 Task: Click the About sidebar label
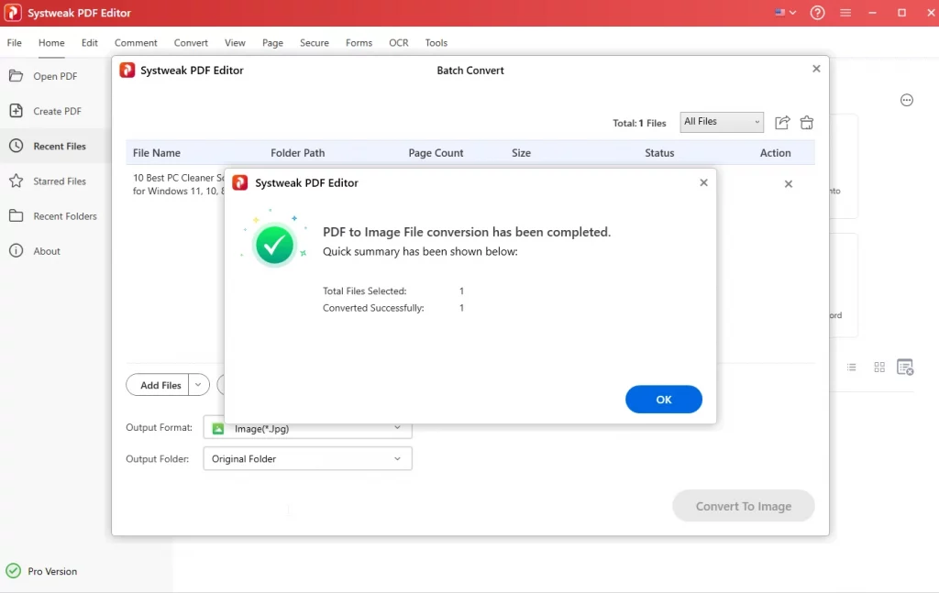[x=47, y=251]
